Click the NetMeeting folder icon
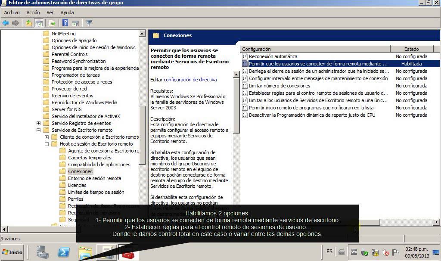 [46, 34]
